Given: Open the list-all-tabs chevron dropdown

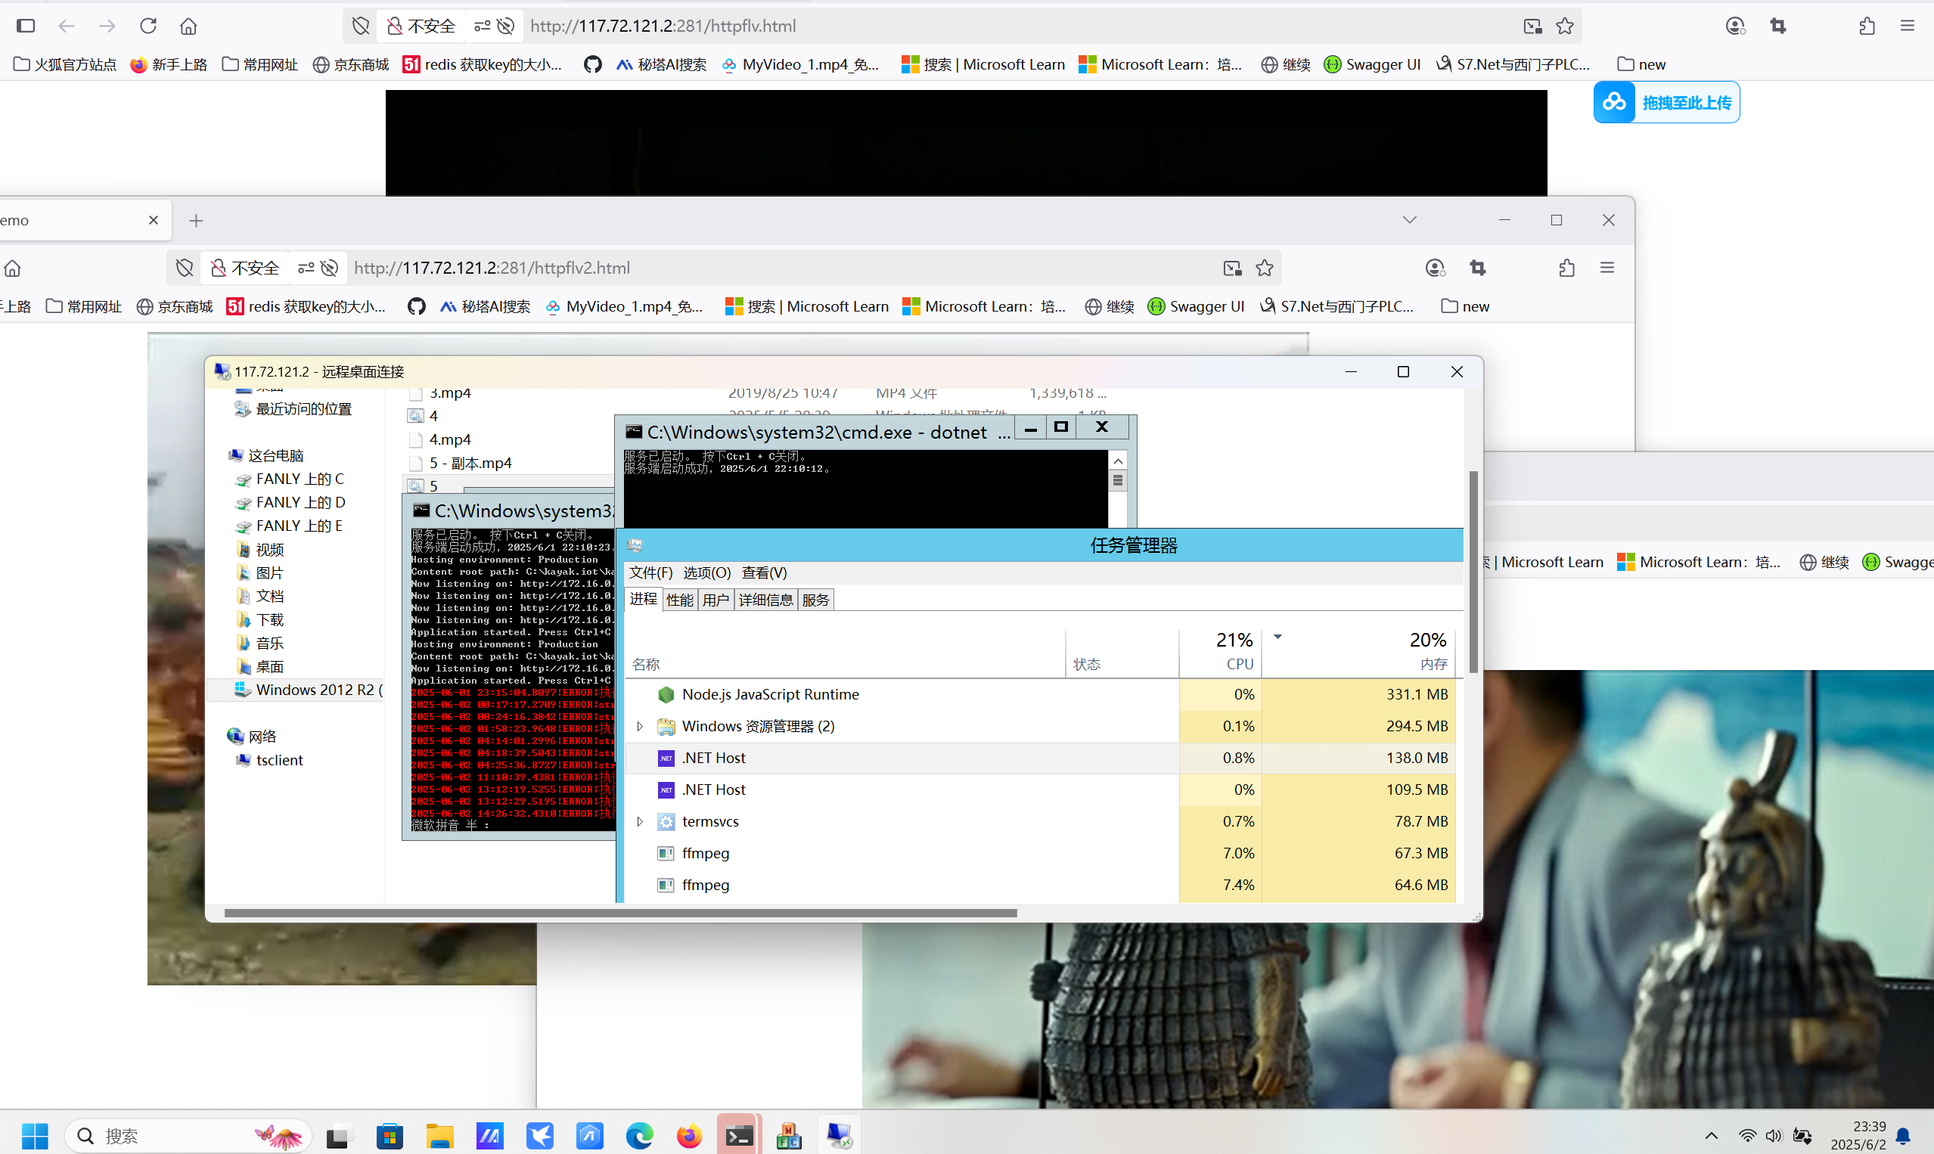Looking at the screenshot, I should click(1409, 220).
